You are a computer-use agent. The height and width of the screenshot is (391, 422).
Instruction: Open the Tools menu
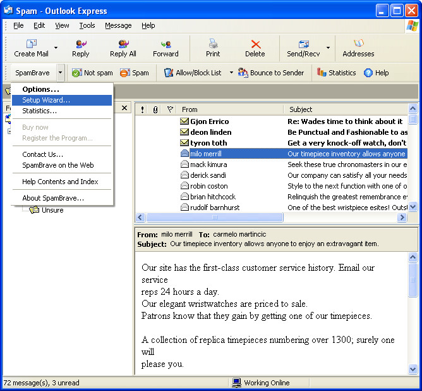click(87, 25)
